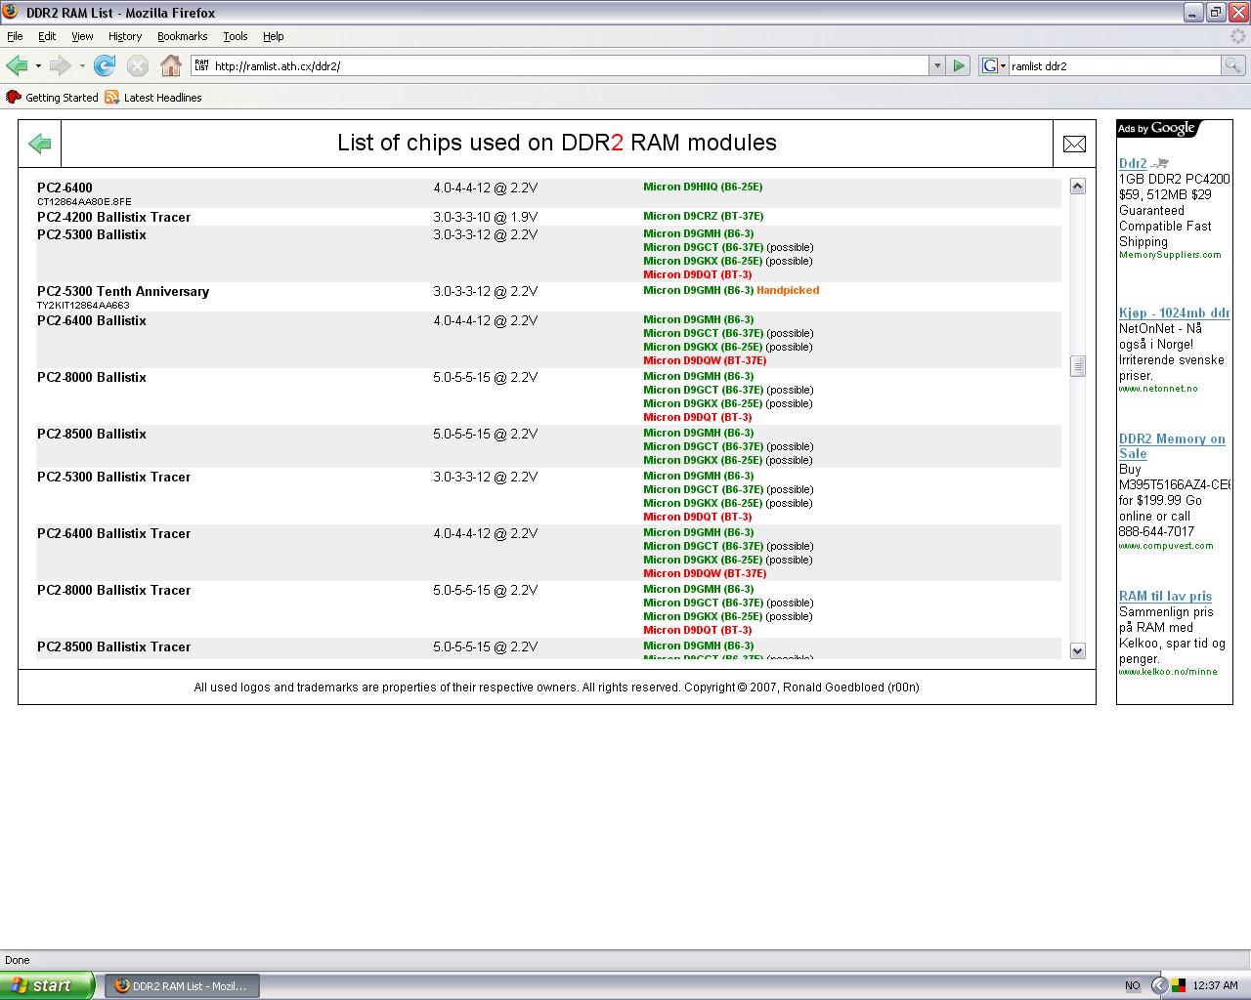Click the www.netonnet.no ad URL
This screenshot has height=1000, width=1251.
click(x=1158, y=389)
